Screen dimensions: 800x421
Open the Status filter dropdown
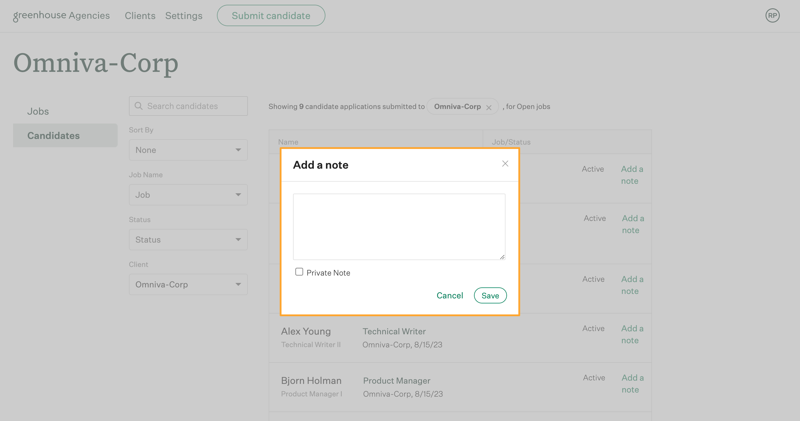[x=188, y=240]
